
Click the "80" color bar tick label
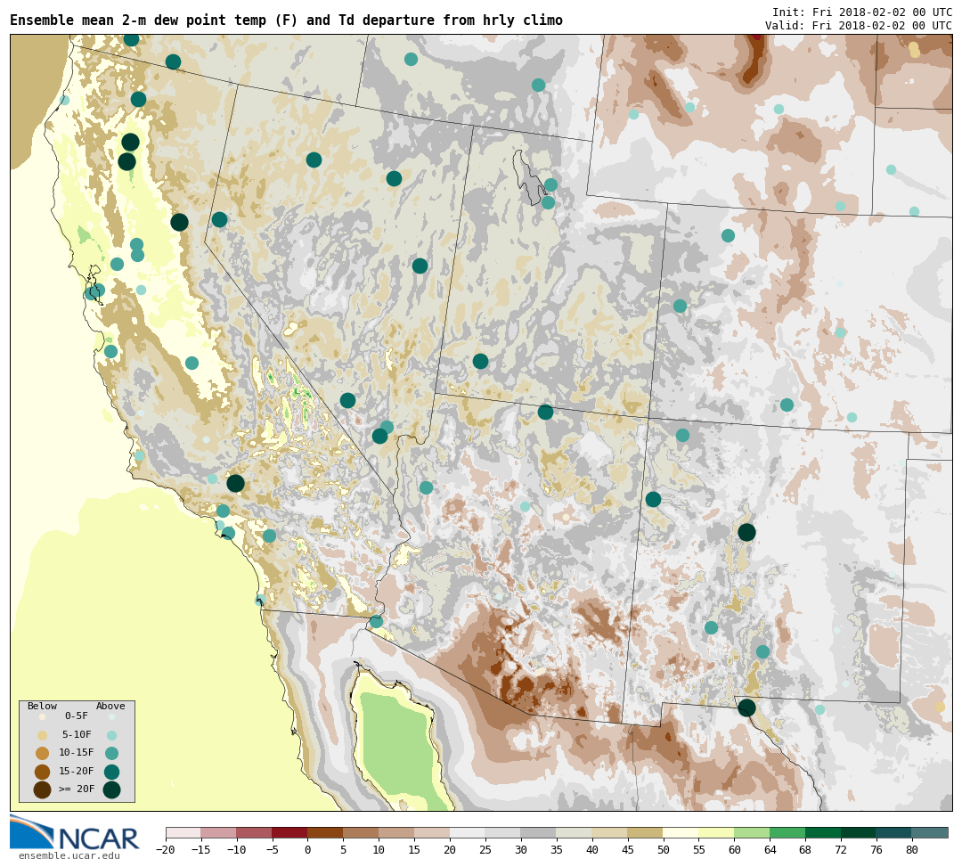tap(912, 850)
